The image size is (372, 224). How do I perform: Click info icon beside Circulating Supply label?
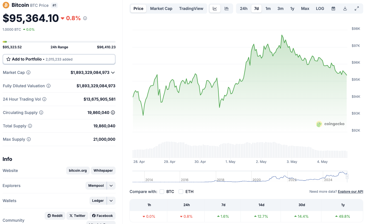point(41,113)
